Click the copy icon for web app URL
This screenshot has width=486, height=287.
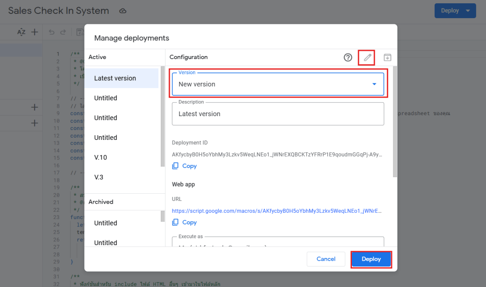pyautogui.click(x=175, y=222)
